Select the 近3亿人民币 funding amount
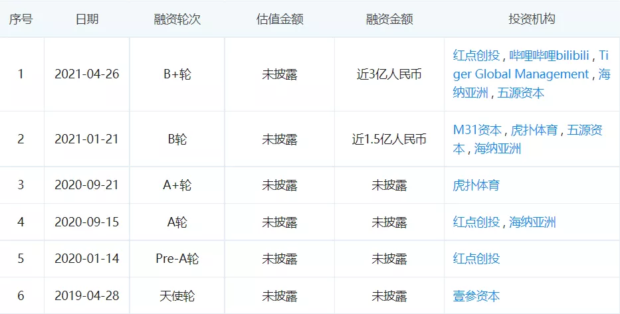This screenshot has height=314, width=620. pos(389,74)
